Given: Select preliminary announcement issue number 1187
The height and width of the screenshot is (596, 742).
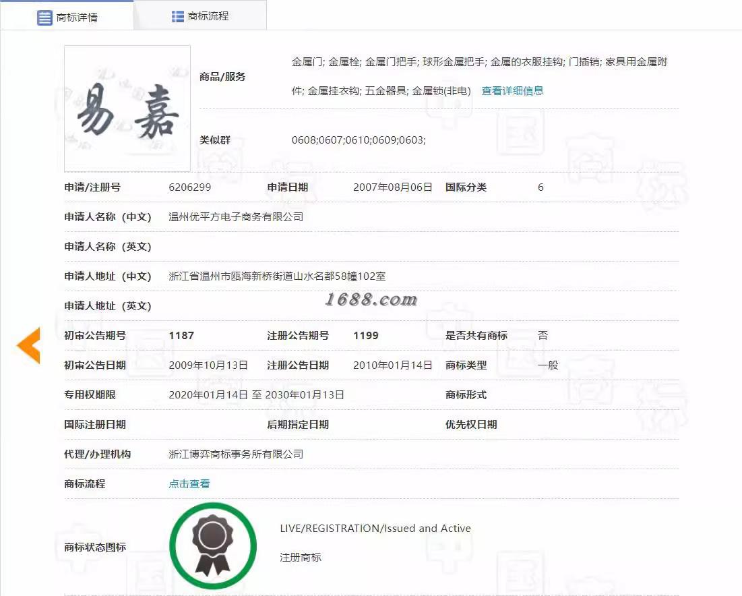Looking at the screenshot, I should coord(181,336).
